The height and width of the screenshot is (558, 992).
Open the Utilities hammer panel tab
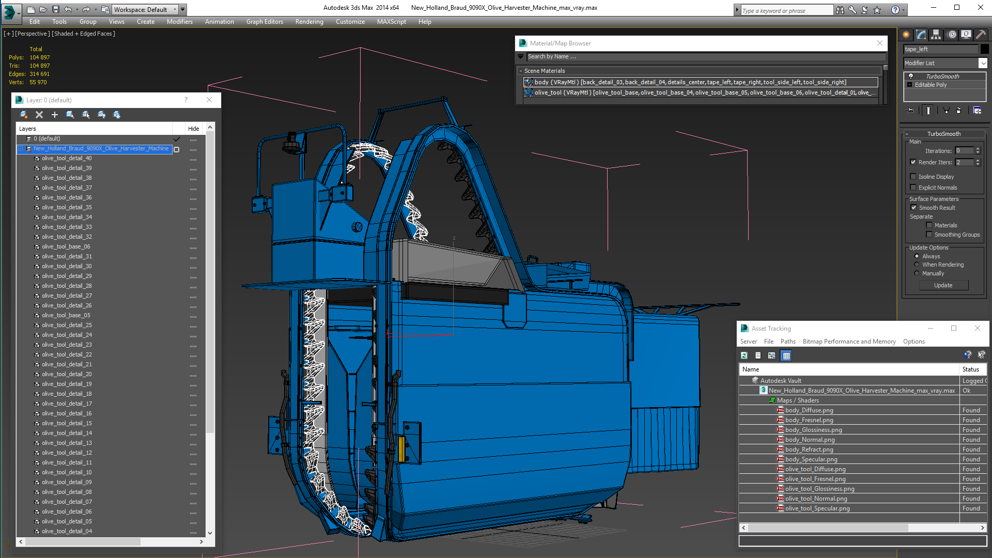(981, 35)
